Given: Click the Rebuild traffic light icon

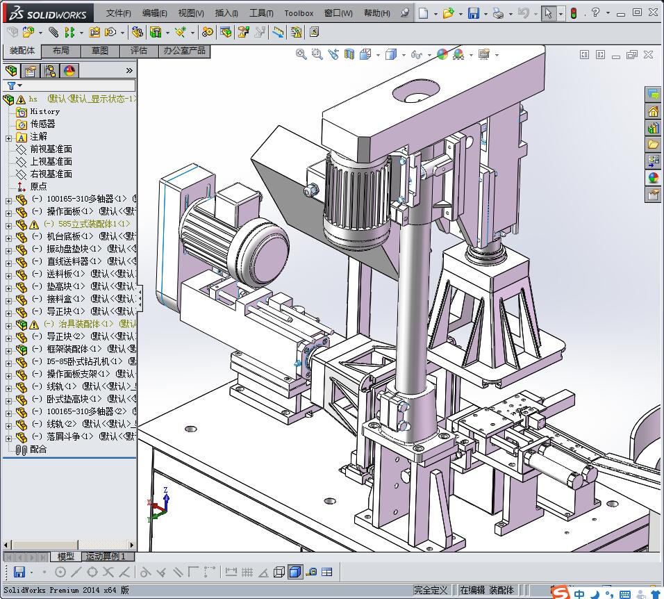Looking at the screenshot, I should [574, 13].
